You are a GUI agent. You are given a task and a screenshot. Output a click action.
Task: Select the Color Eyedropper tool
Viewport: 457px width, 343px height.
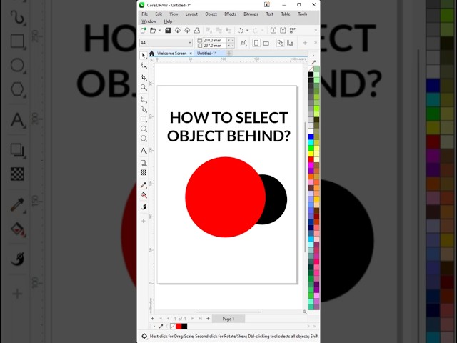tap(144, 185)
